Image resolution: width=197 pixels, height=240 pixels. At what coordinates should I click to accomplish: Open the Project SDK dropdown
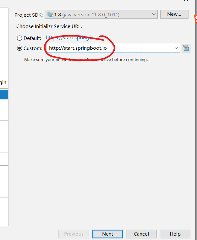[101, 14]
